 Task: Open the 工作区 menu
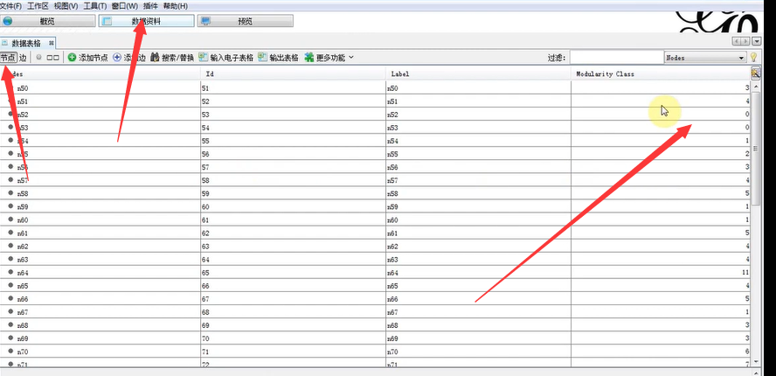(x=38, y=6)
